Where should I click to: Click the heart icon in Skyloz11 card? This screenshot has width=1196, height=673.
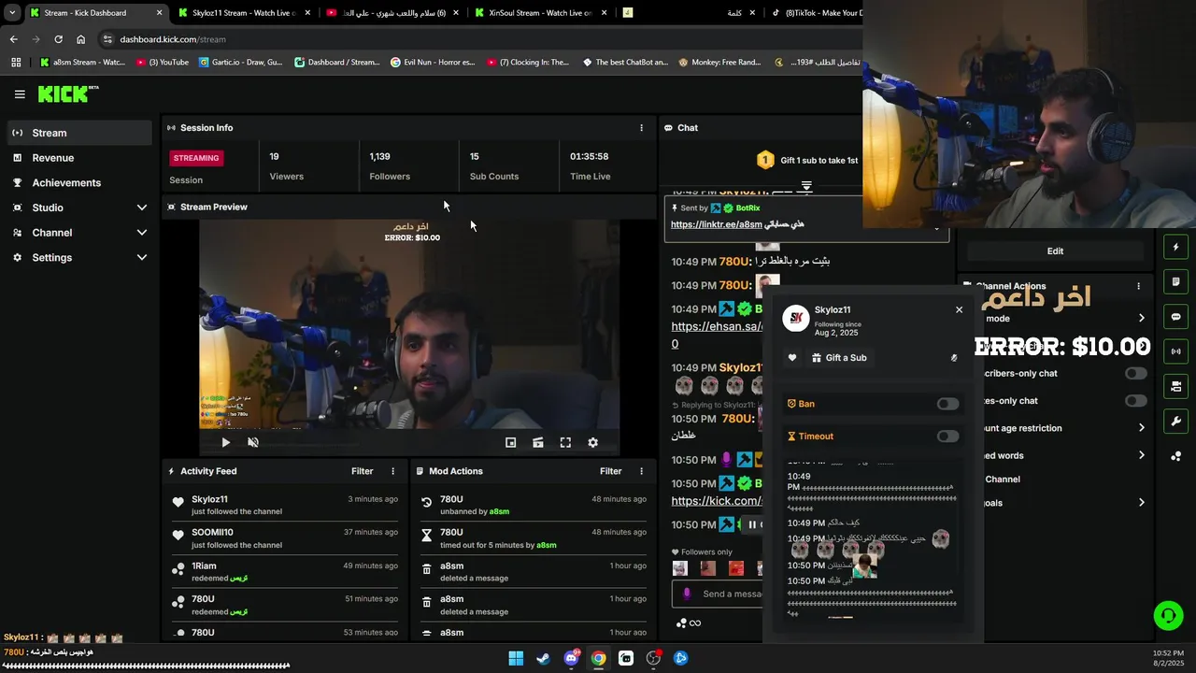tap(792, 358)
